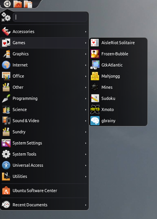Expand the Recent Documents submenu arrow

(x=86, y=205)
